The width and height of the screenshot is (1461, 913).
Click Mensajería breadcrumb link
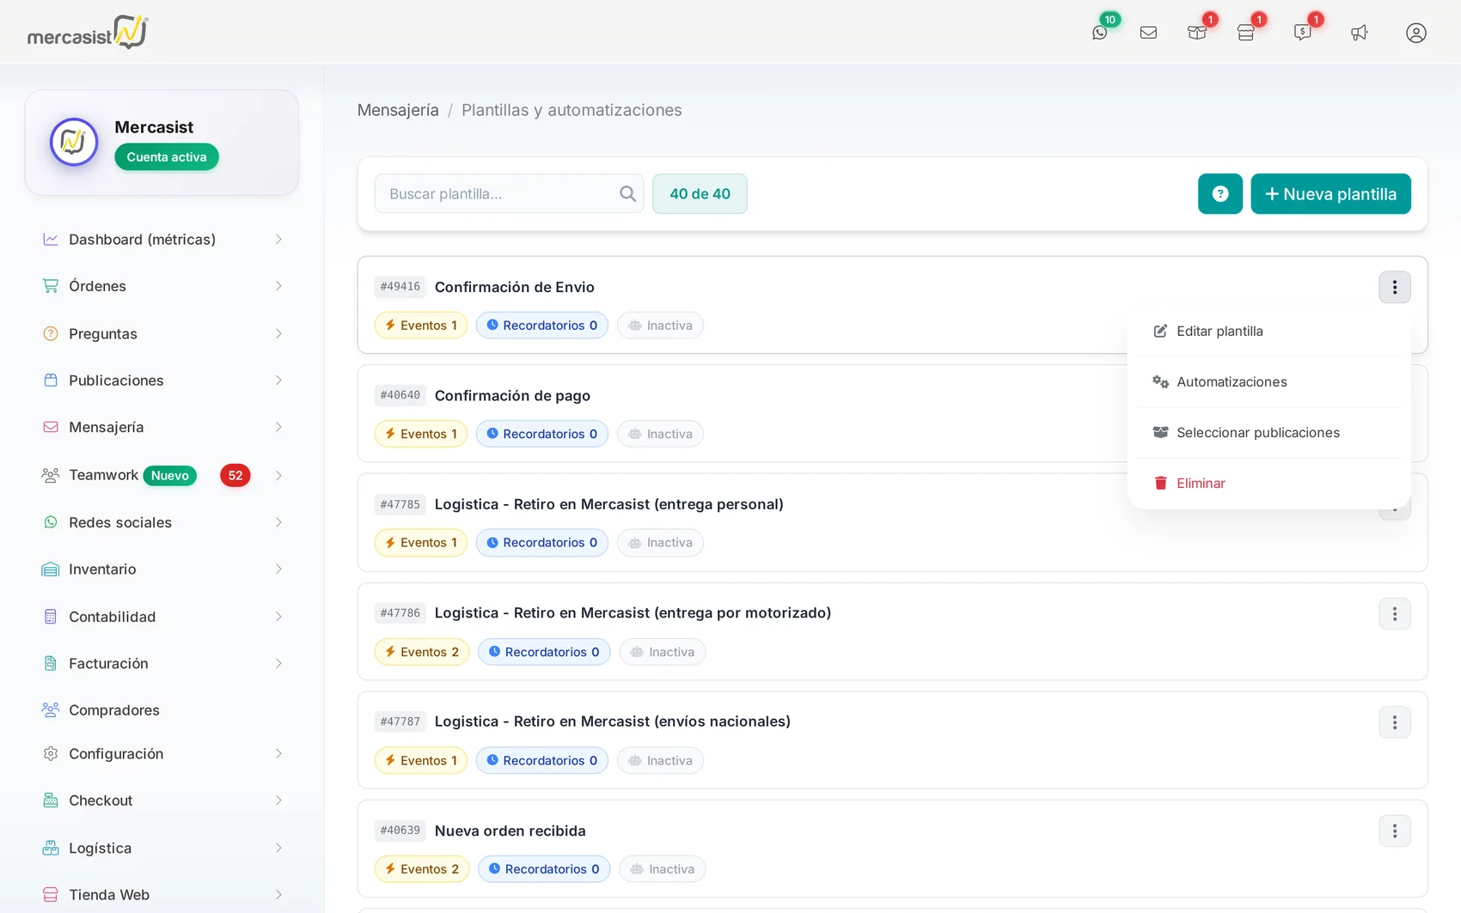(398, 110)
